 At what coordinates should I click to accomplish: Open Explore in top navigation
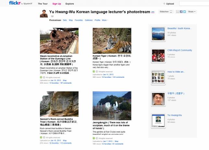69,4
